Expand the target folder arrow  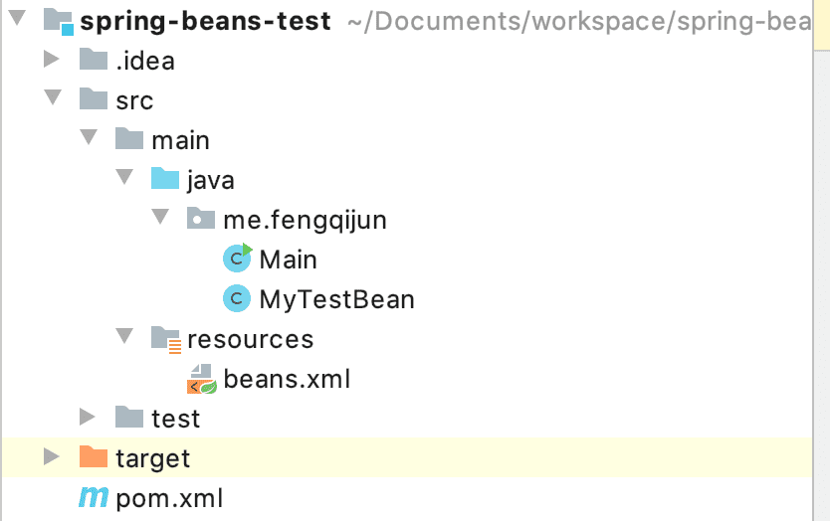(x=52, y=457)
